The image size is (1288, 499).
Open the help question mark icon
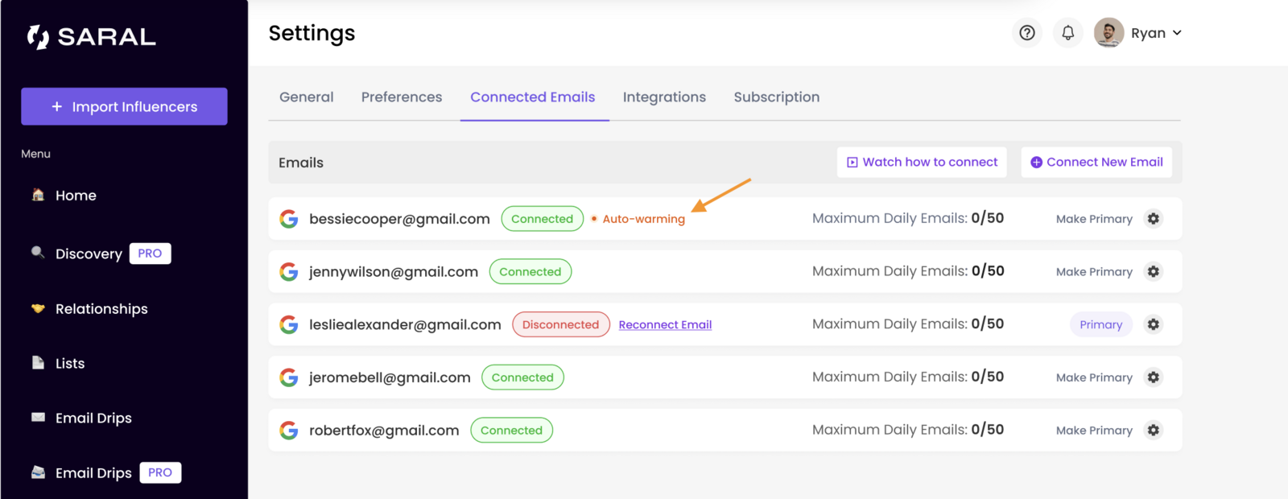tap(1026, 33)
